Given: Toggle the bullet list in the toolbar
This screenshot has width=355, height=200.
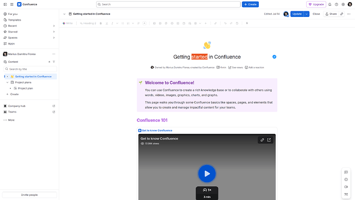Looking at the screenshot, I should point(123,23).
